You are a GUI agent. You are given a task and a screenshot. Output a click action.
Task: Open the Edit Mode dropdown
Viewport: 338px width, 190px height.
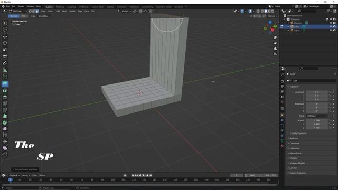[17, 11]
